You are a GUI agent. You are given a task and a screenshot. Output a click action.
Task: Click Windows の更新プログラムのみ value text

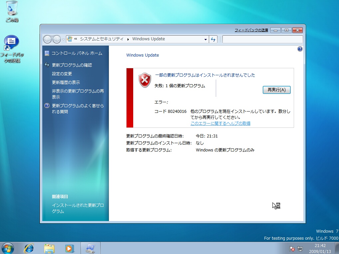[x=225, y=150]
